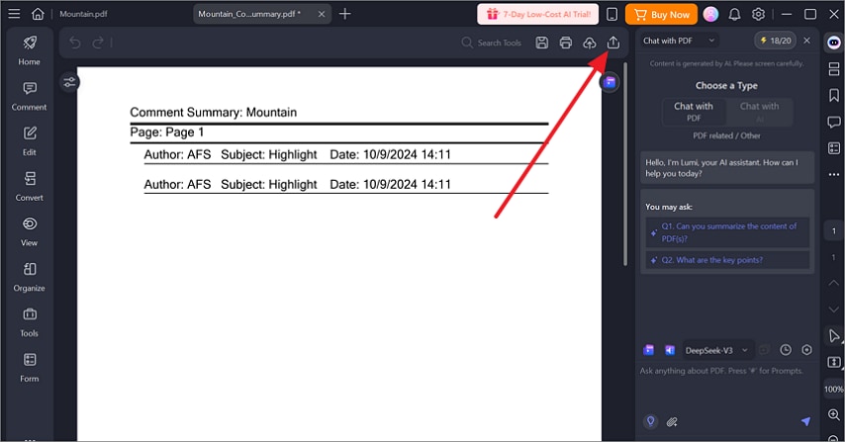Click the 100% zoom level
Screen dimensions: 845x442
[x=834, y=389]
